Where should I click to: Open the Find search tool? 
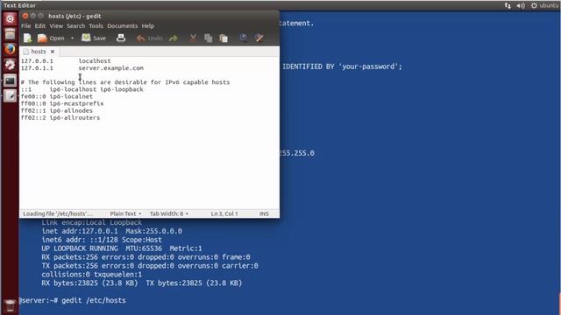(244, 38)
